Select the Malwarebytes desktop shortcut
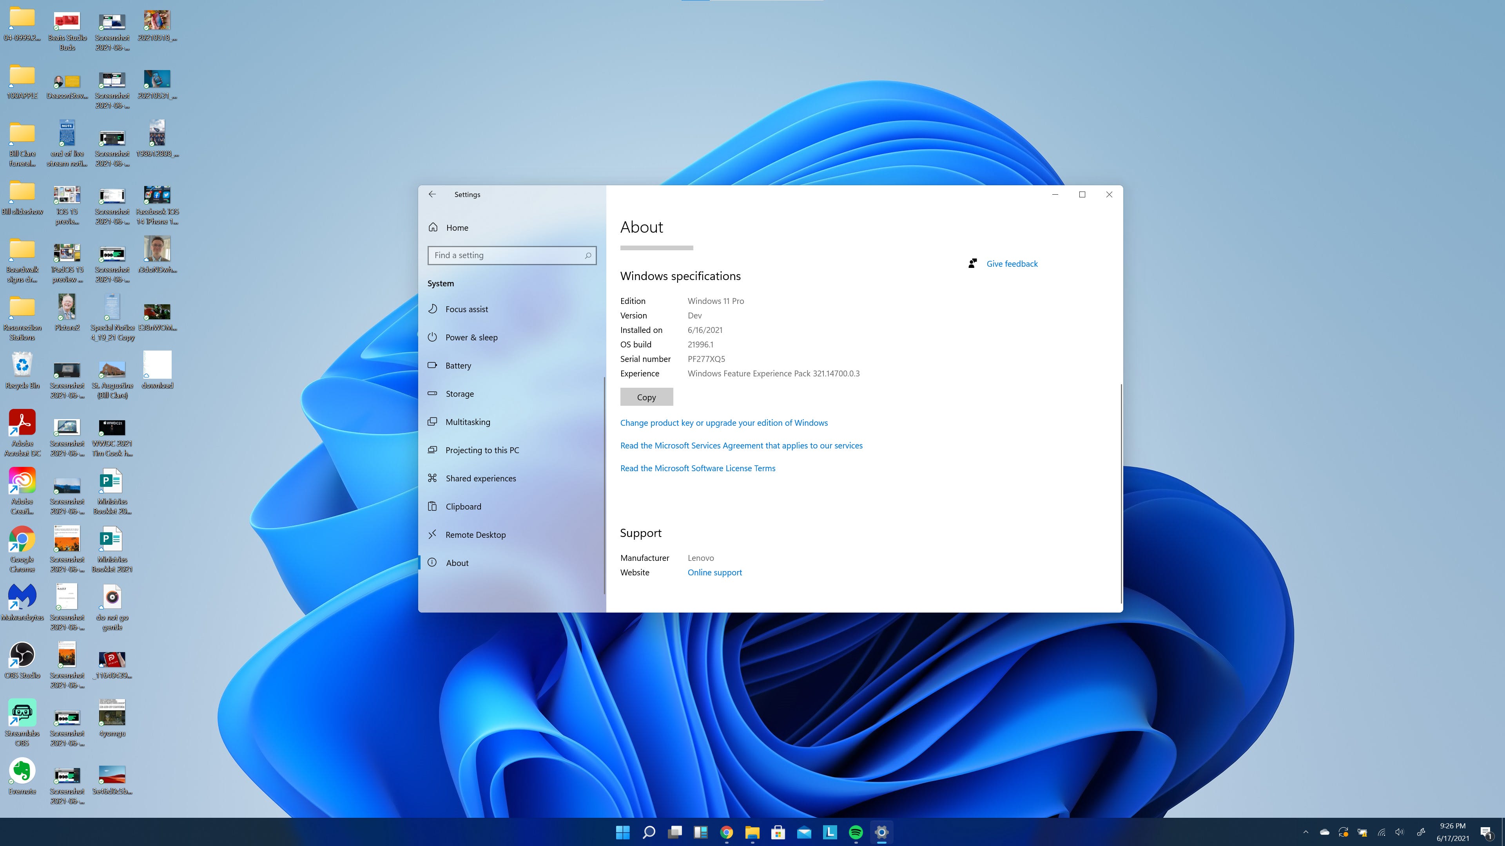 [22, 602]
